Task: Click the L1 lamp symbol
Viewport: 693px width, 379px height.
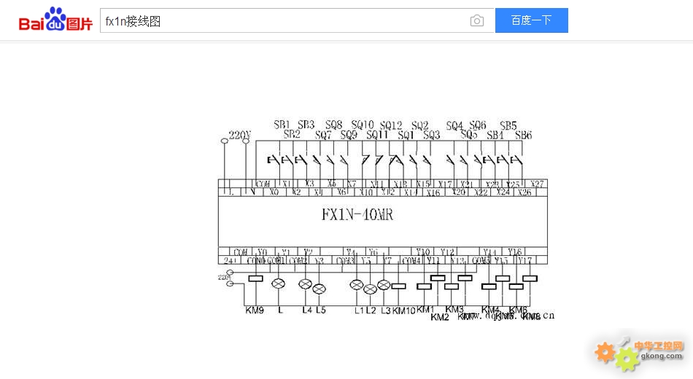Action: [x=356, y=285]
